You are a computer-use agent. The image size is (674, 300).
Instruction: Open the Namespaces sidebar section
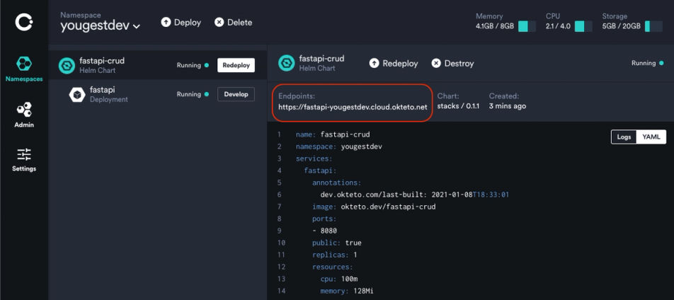pyautogui.click(x=24, y=69)
